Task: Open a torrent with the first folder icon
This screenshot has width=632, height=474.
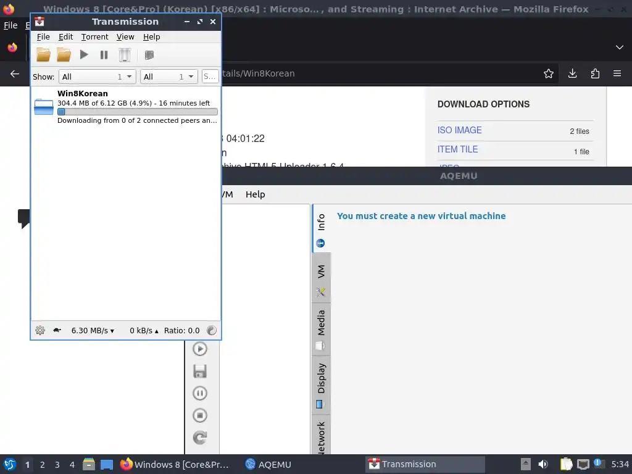Action: click(x=43, y=55)
